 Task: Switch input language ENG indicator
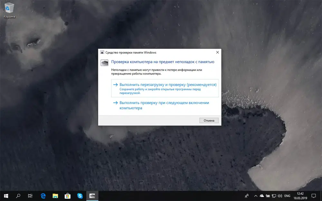[x=287, y=196]
